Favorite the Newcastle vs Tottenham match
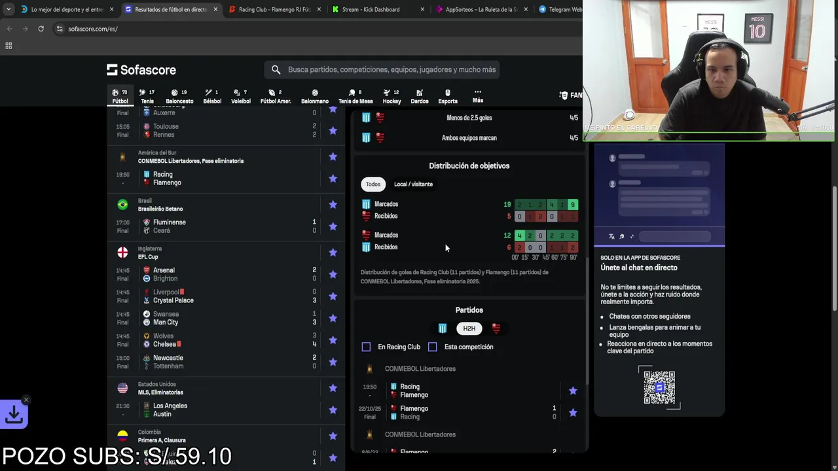This screenshot has height=471, width=838. pyautogui.click(x=333, y=362)
